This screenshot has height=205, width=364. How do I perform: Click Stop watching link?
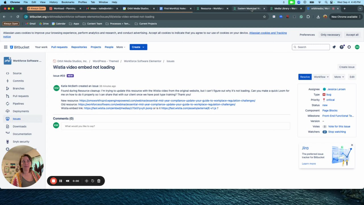[337, 132]
